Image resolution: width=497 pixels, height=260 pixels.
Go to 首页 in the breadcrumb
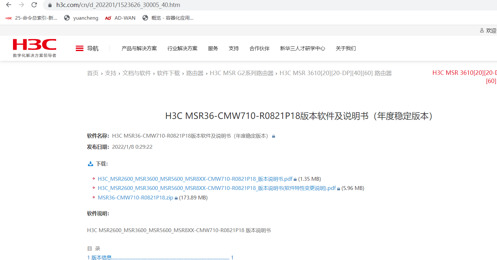93,73
